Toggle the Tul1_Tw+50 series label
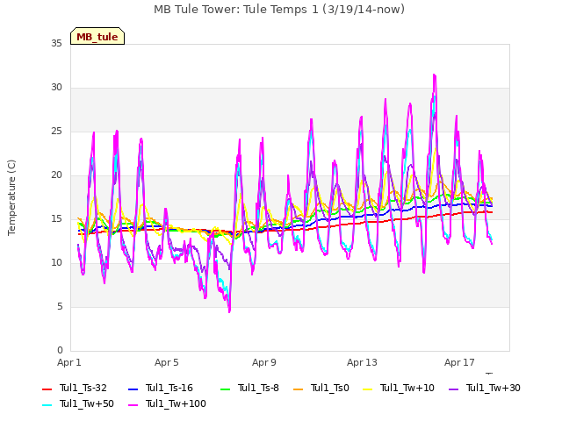Image resolution: width=562 pixels, height=421 pixels. point(87,403)
